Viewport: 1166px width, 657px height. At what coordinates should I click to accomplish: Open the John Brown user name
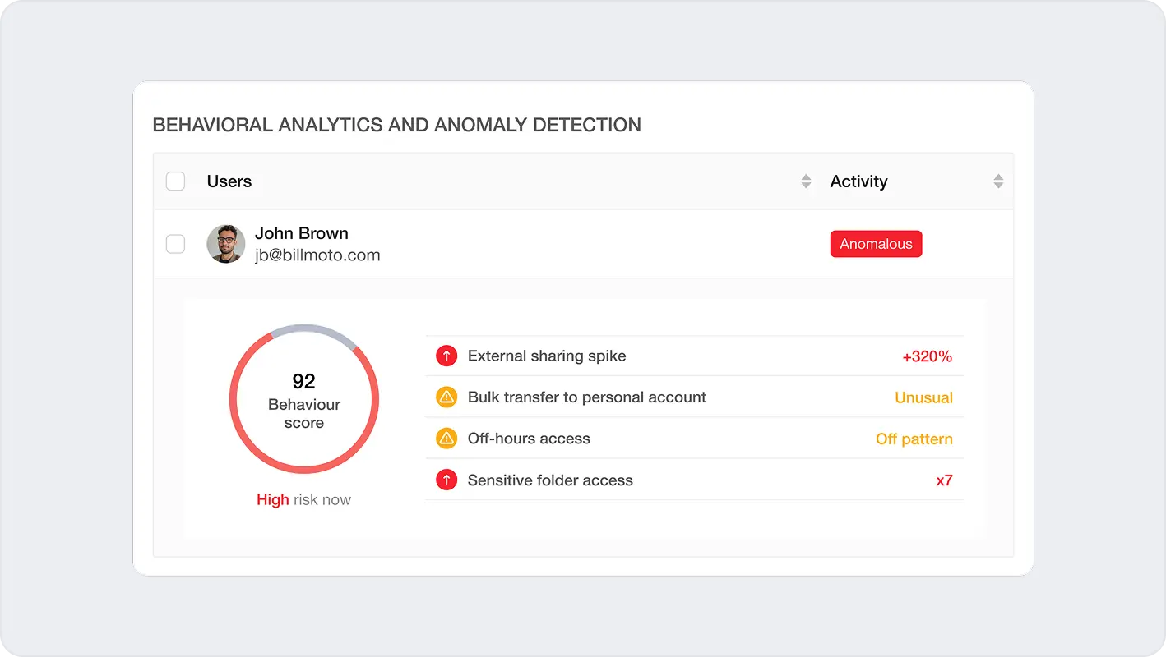click(x=302, y=233)
